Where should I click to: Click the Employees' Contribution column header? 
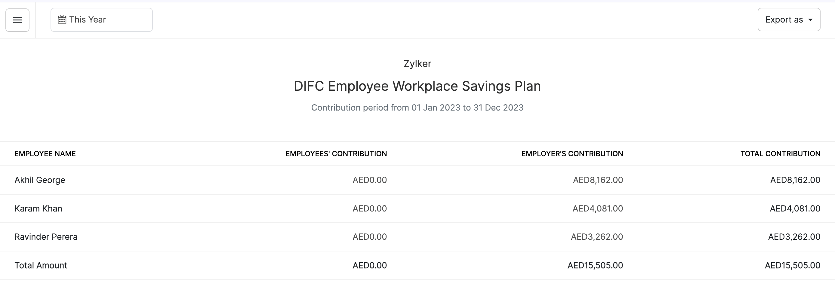point(336,154)
